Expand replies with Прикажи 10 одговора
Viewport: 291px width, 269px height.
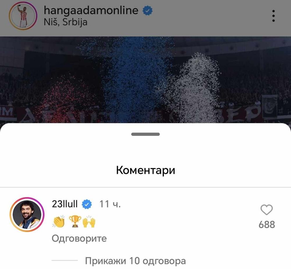coord(135,261)
